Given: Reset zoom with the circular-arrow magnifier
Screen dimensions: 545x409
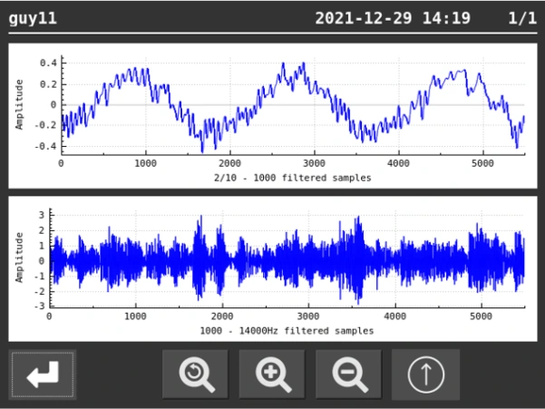Looking at the screenshot, I should pyautogui.click(x=195, y=375).
